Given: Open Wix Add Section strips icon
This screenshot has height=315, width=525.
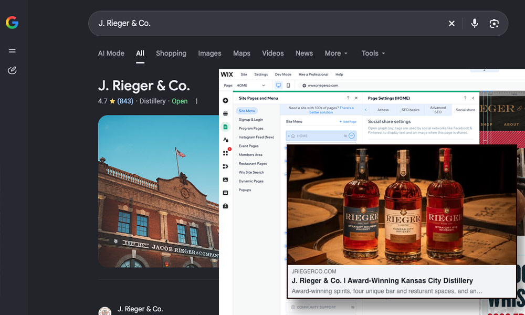Looking at the screenshot, I should click(225, 114).
